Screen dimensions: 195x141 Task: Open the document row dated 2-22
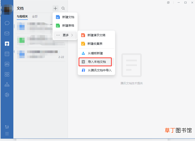[x=41, y=54]
